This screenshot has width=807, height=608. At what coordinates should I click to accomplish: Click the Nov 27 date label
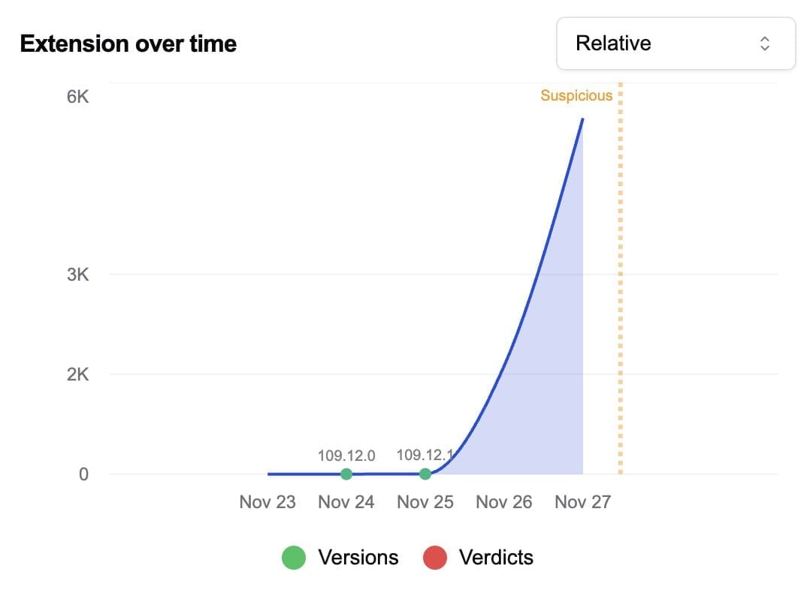pyautogui.click(x=583, y=501)
